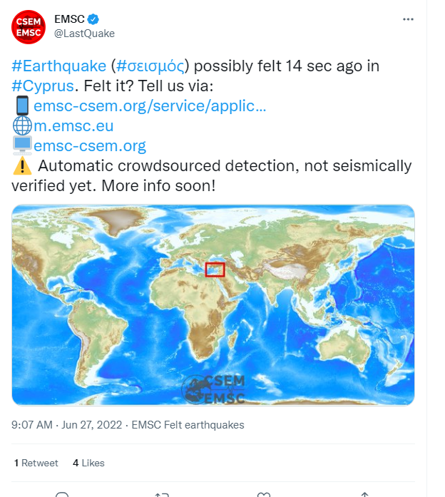The height and width of the screenshot is (497, 445).
Task: Enlarge the world map image
Action: click(x=213, y=305)
